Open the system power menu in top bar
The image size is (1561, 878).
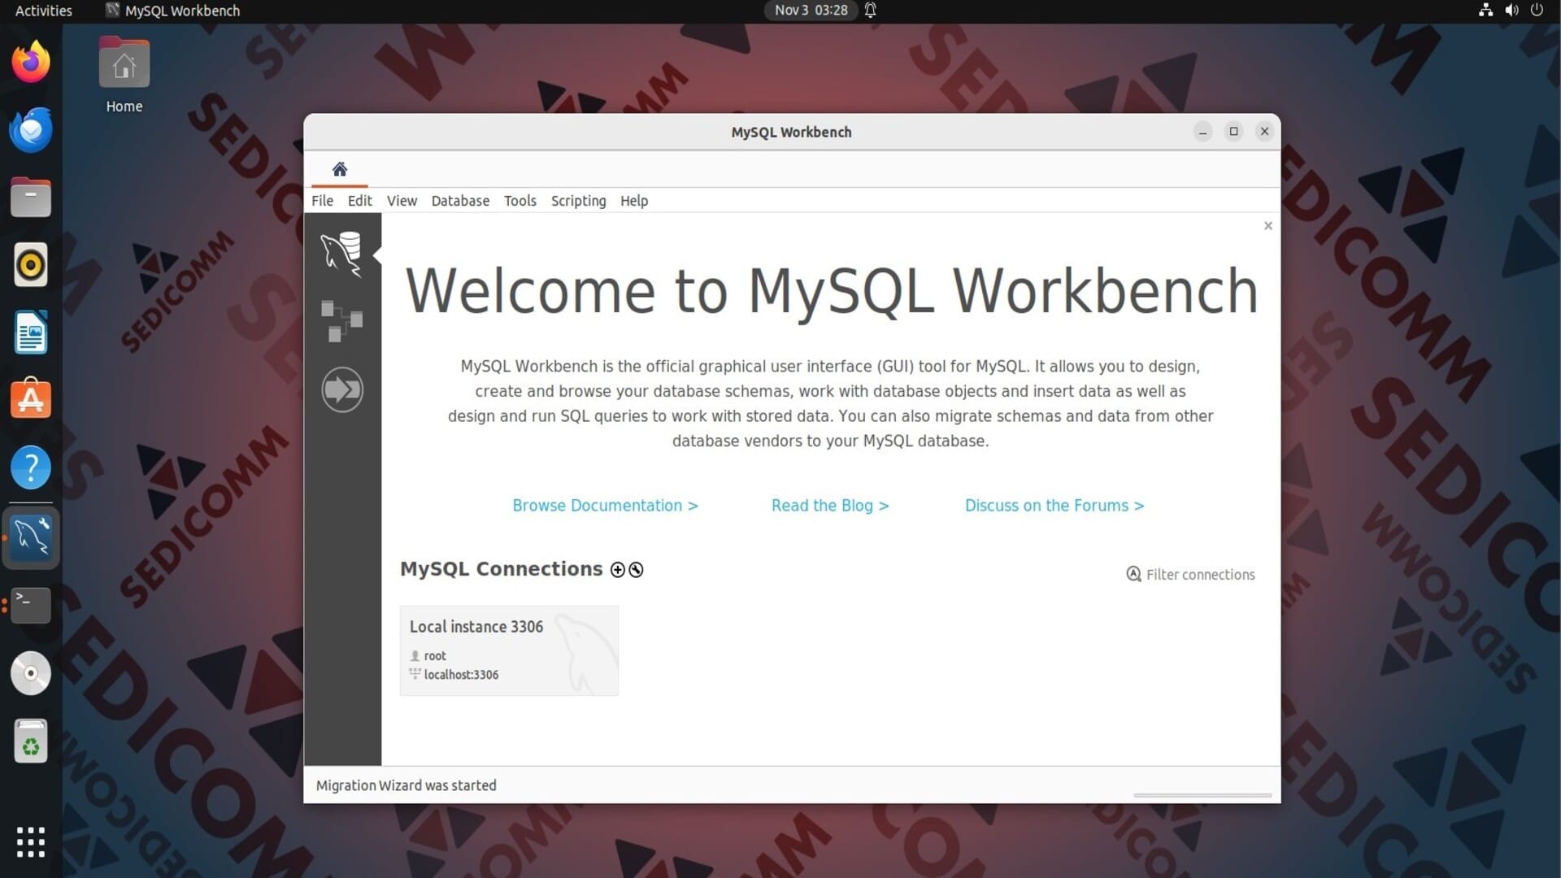[1537, 11]
